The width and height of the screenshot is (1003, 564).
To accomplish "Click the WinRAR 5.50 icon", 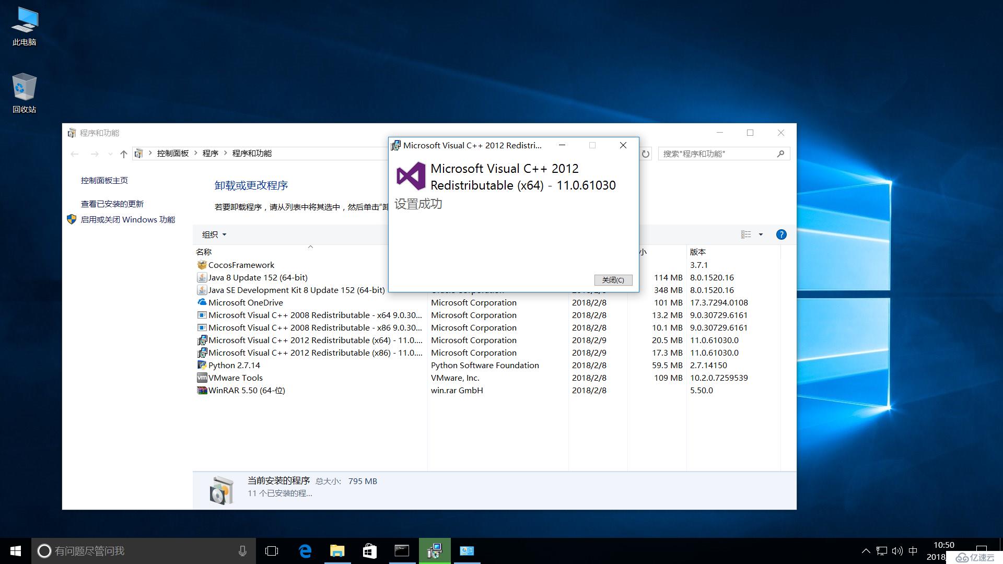I will [202, 390].
